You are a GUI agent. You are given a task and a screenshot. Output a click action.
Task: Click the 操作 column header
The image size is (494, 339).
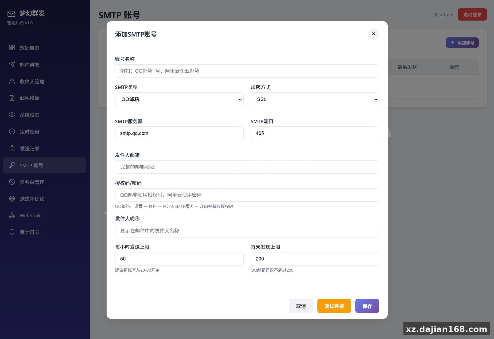tap(454, 67)
